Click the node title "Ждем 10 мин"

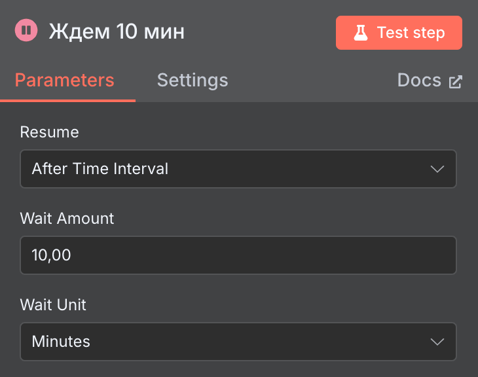(x=117, y=31)
